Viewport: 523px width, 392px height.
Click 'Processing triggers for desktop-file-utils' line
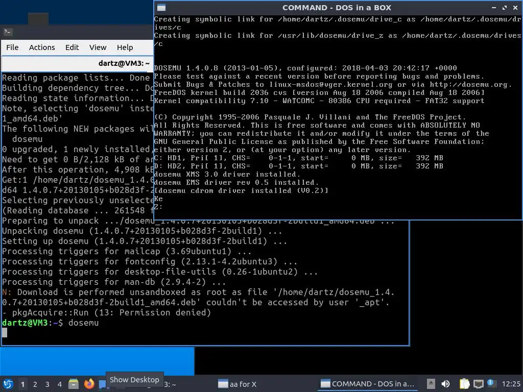(x=160, y=272)
